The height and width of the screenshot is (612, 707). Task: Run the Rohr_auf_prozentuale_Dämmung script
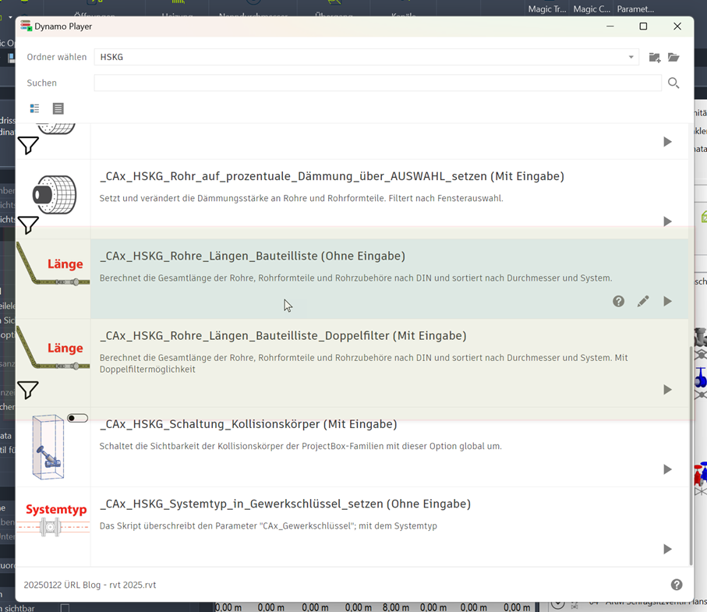pyautogui.click(x=667, y=221)
